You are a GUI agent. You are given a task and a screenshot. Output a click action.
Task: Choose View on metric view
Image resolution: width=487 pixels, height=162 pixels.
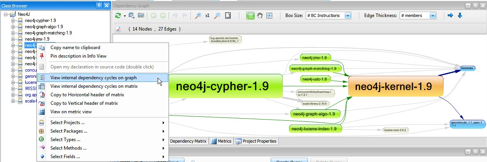pyautogui.click(x=103, y=112)
